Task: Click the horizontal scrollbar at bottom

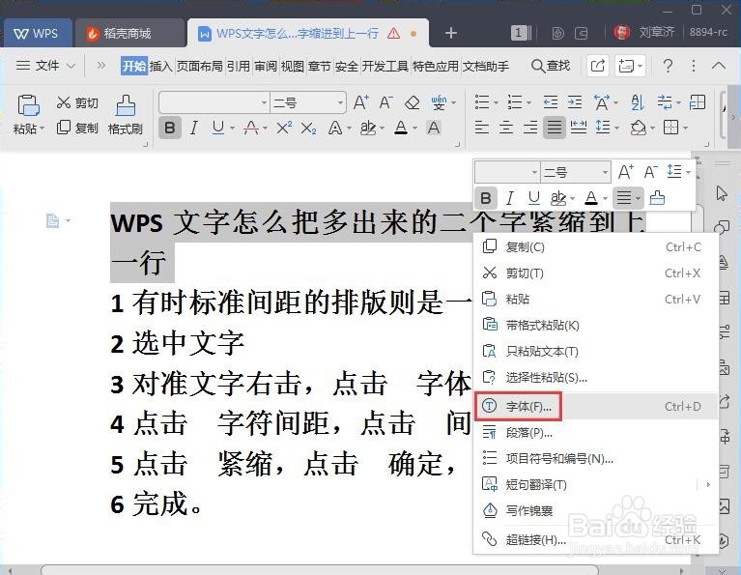Action: coord(320,569)
